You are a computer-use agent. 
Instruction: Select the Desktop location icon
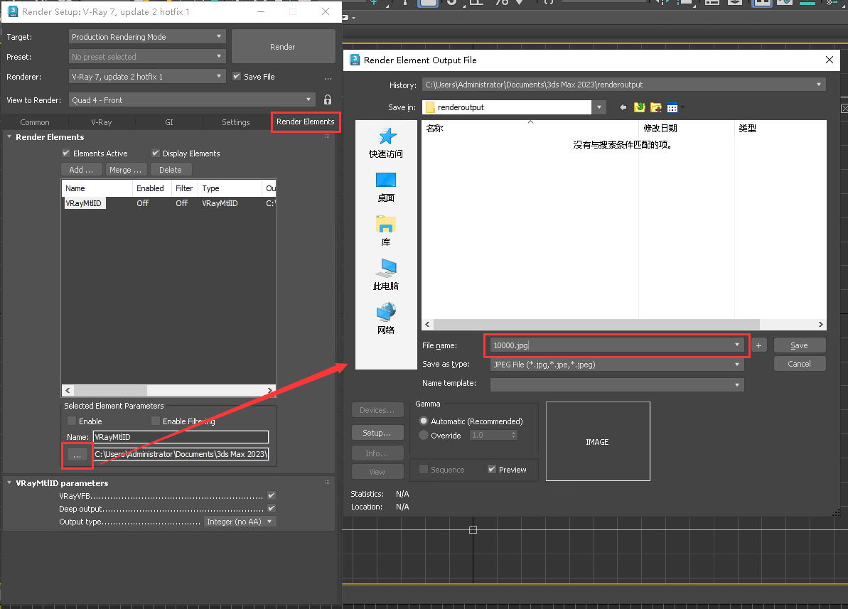386,180
